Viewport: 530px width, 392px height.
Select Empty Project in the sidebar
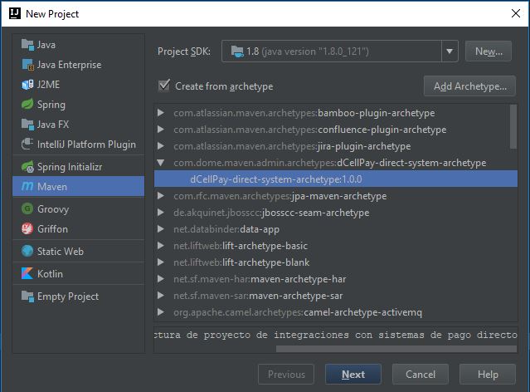pyautogui.click(x=67, y=296)
